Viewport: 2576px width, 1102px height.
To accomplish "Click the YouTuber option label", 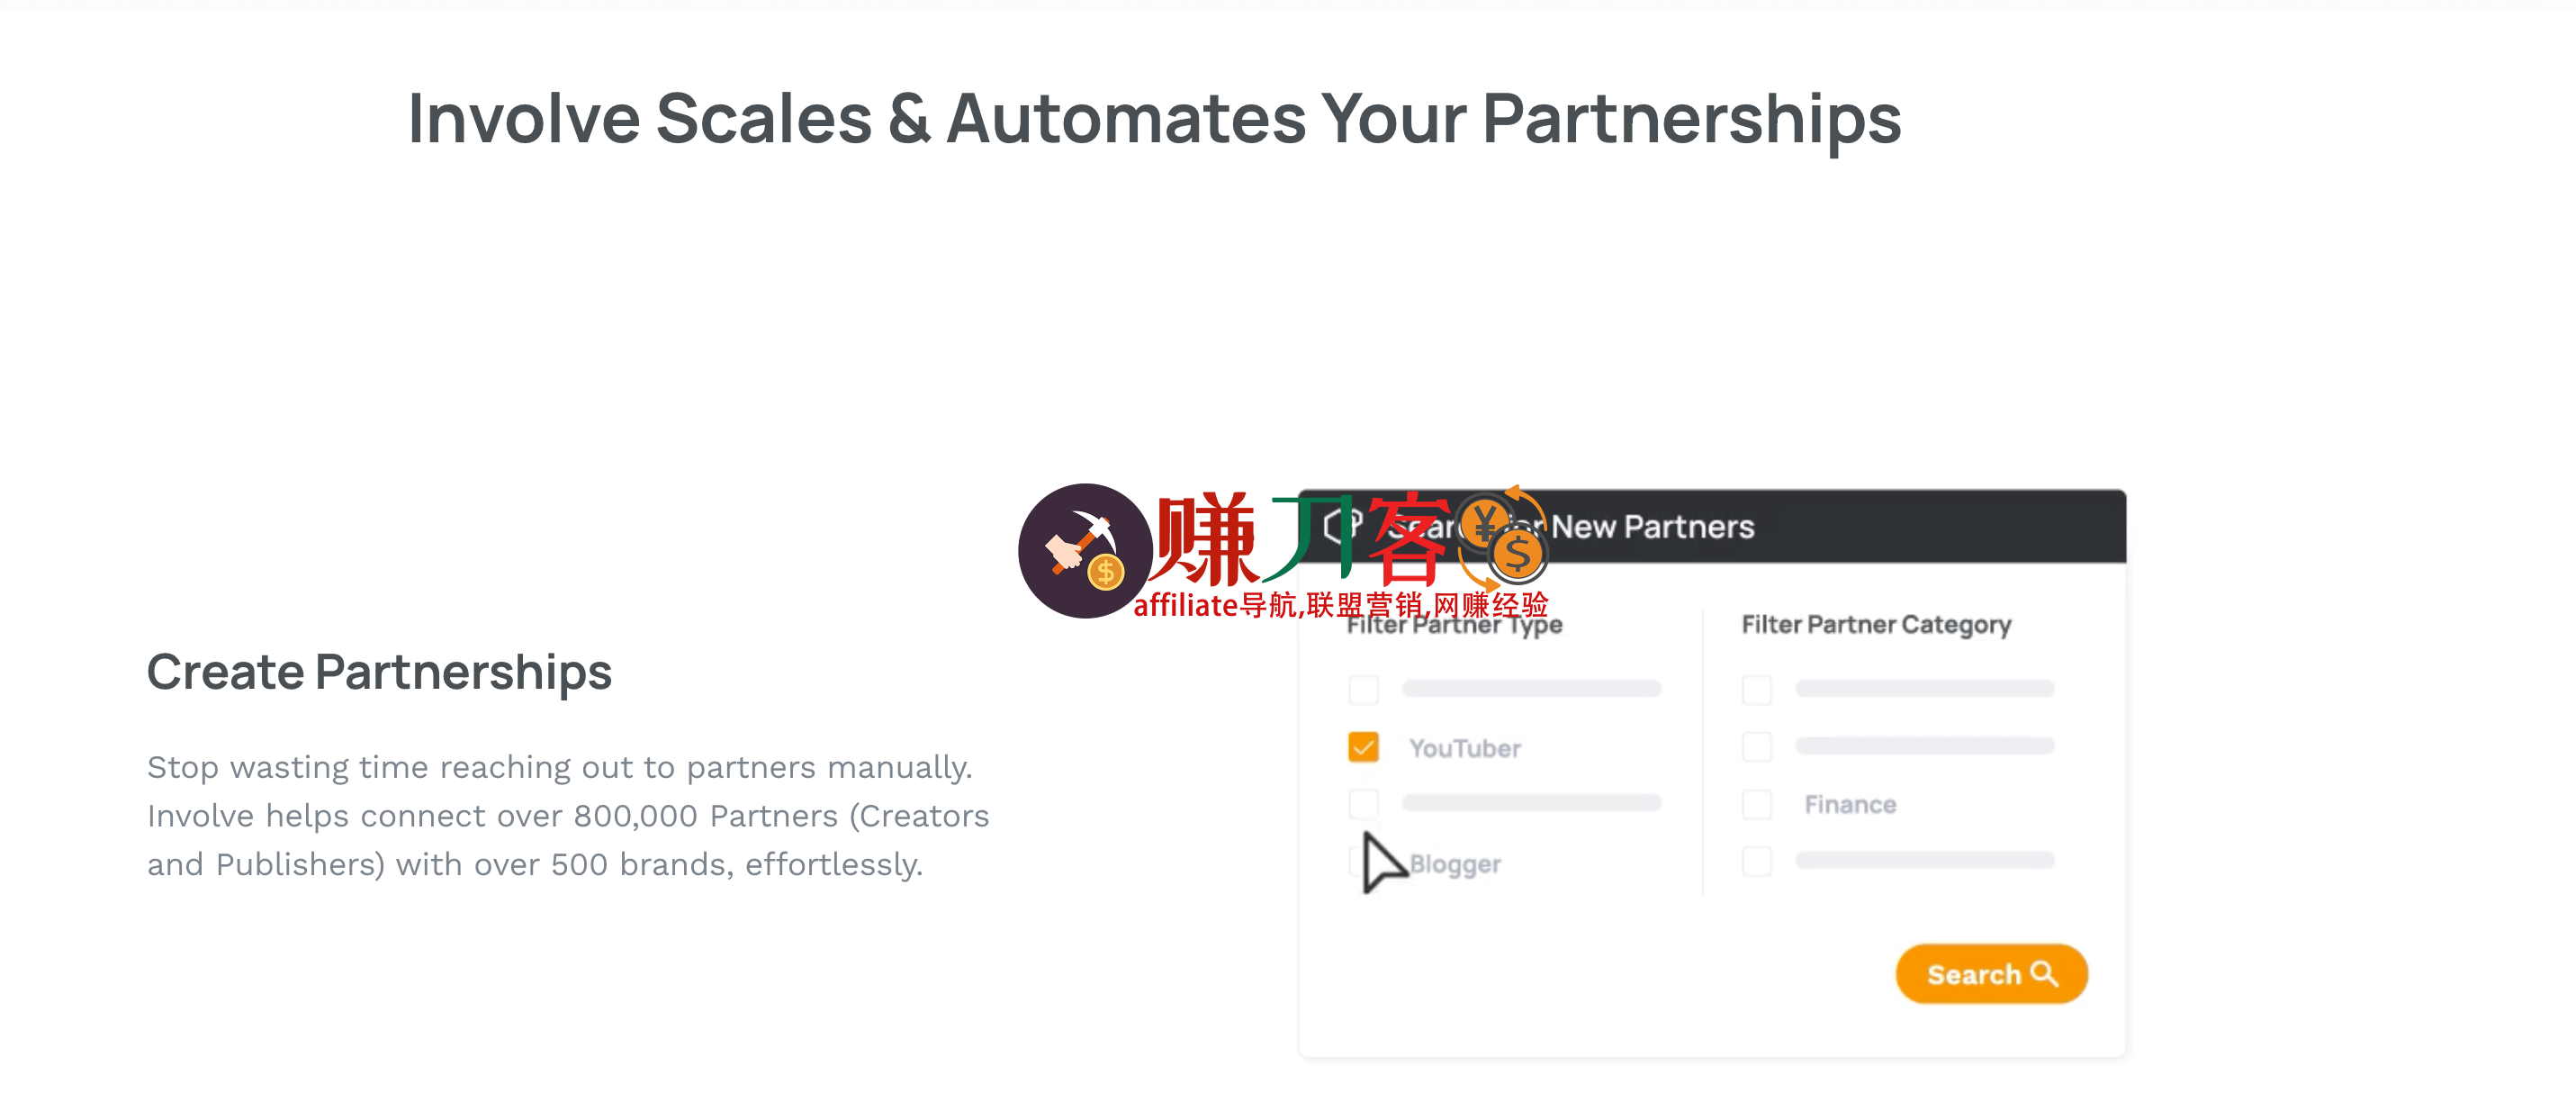I will (x=1465, y=748).
